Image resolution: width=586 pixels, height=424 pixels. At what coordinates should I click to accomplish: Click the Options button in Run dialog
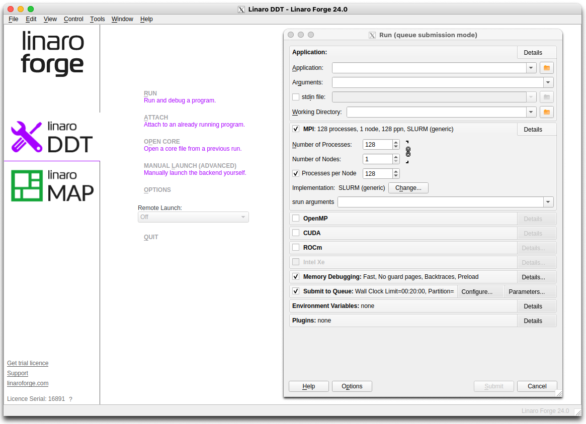point(352,386)
